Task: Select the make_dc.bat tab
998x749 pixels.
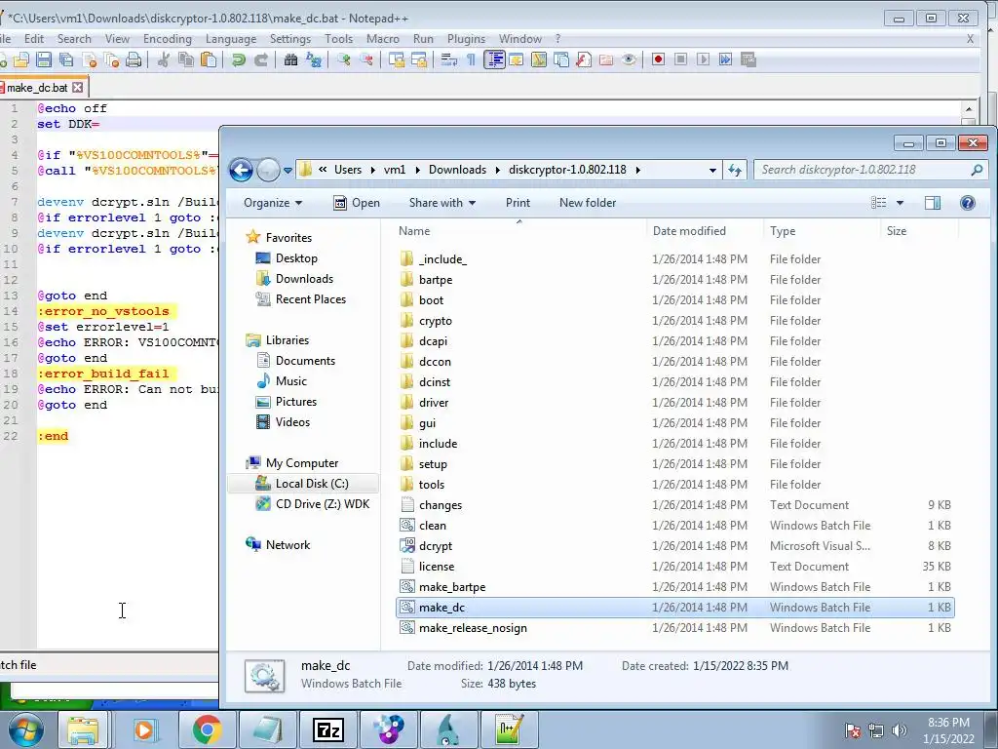Action: (x=37, y=87)
